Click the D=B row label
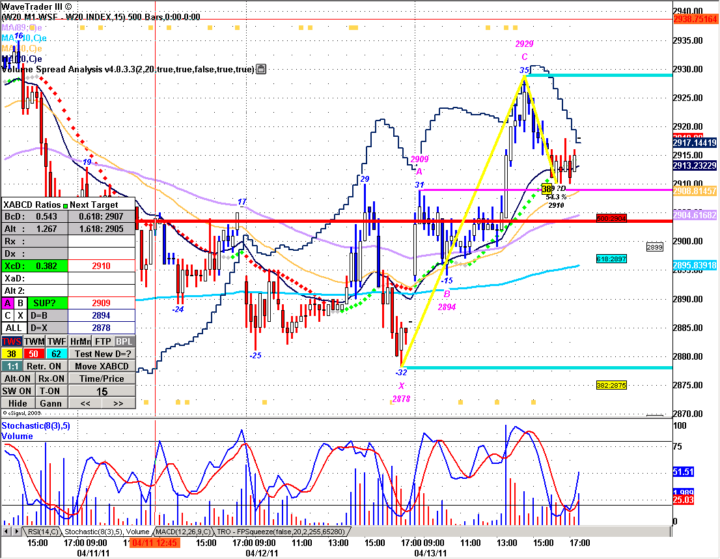The image size is (720, 559). 48,315
